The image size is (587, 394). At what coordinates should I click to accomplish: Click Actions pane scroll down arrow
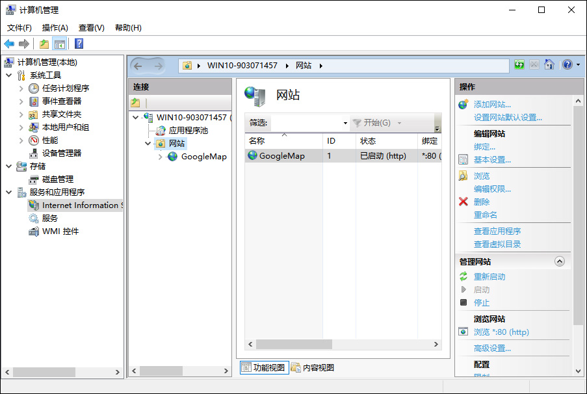click(578, 371)
